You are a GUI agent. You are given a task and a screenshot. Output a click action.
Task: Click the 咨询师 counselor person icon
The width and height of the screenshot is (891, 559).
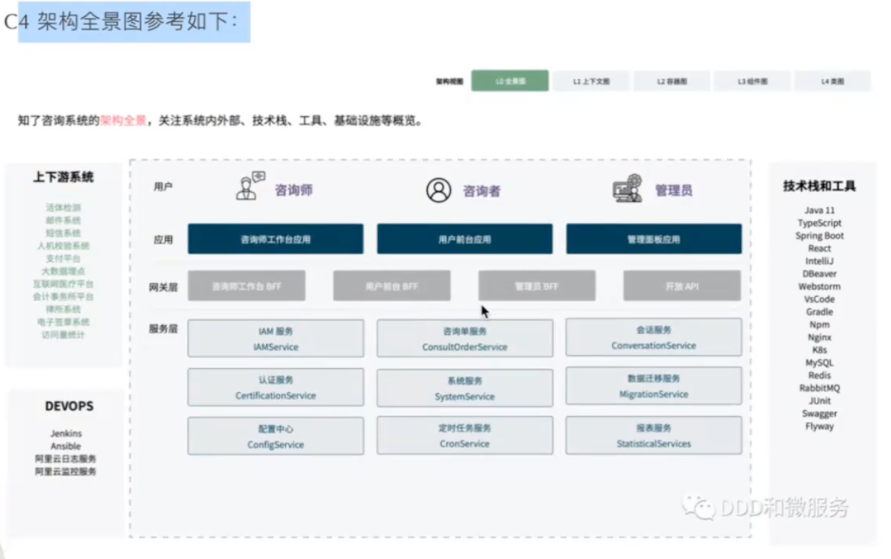(x=251, y=186)
